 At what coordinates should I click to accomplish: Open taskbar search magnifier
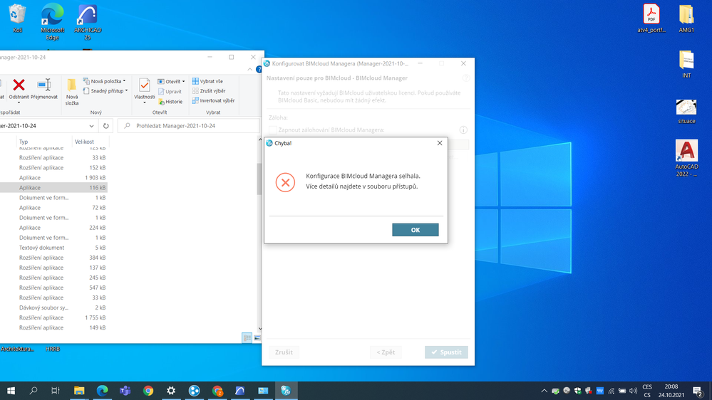click(33, 391)
